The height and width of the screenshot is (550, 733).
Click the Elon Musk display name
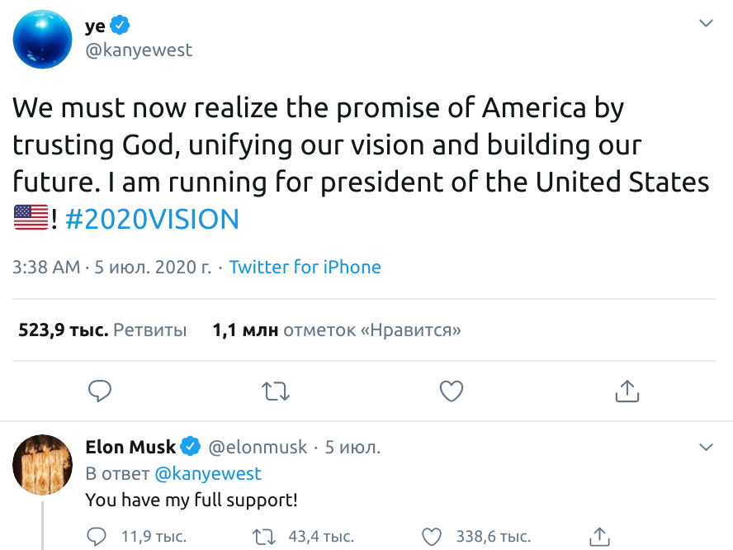point(130,448)
